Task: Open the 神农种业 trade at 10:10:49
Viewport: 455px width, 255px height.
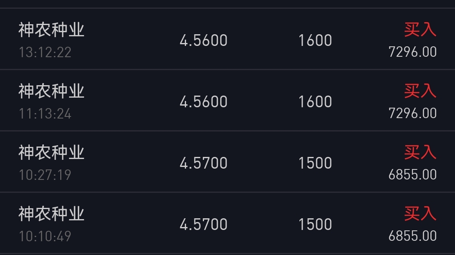Action: tap(227, 223)
